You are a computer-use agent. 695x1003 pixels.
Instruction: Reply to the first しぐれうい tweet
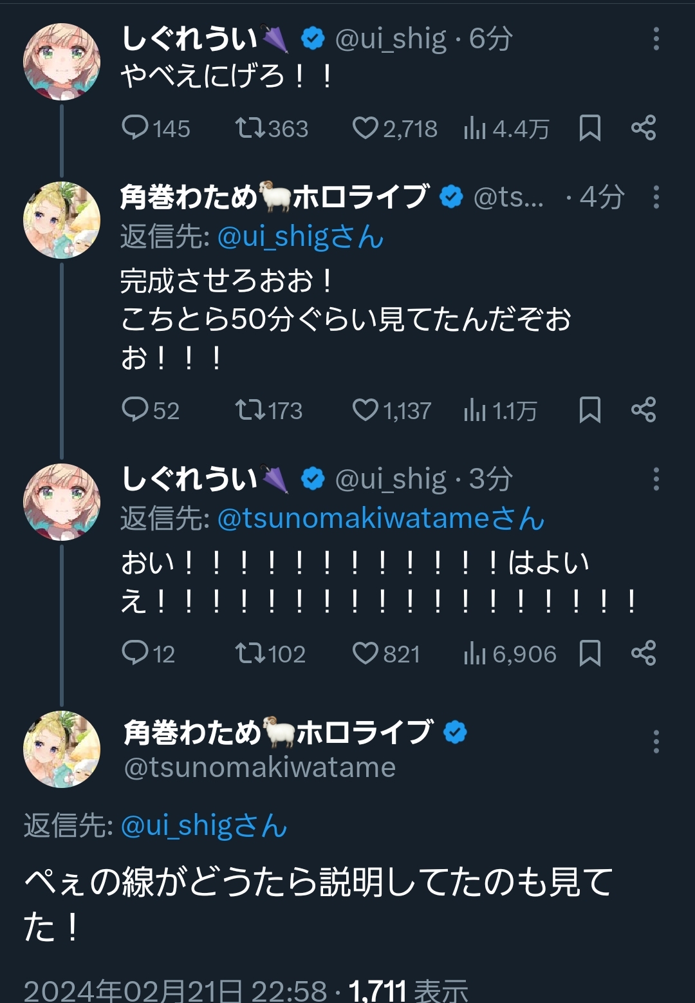pyautogui.click(x=136, y=128)
